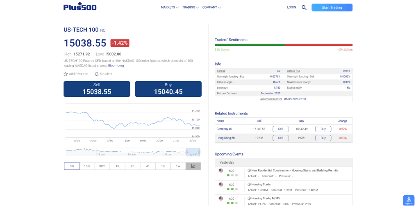Click the Start Trading button
This screenshot has height=210, width=416.
[332, 7]
